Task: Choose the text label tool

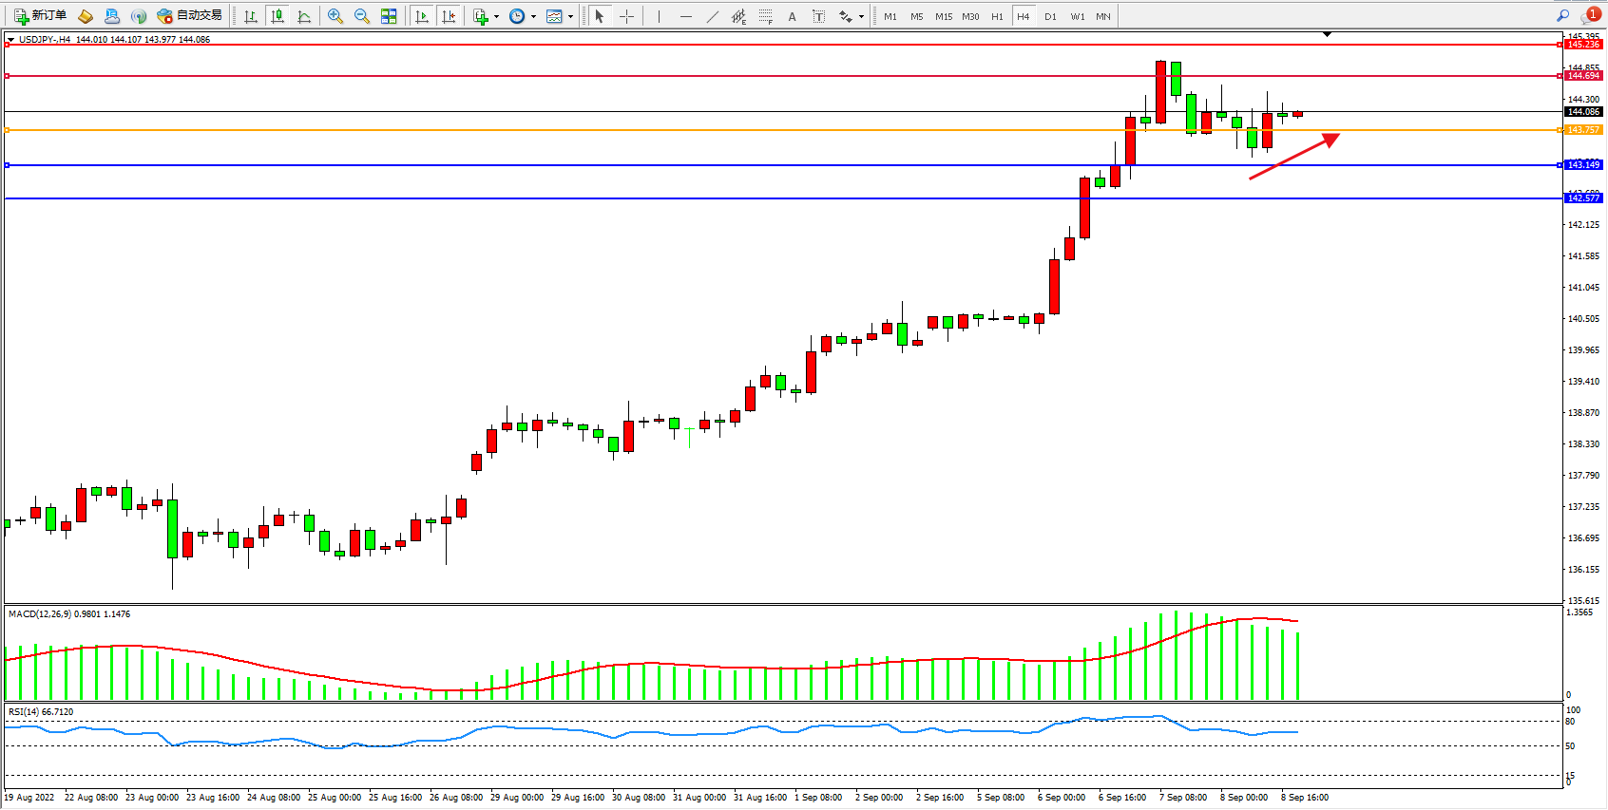Action: point(792,16)
